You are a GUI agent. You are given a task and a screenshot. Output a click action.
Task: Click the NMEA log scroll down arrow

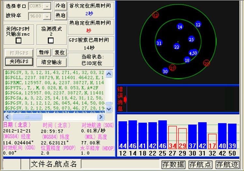click(x=109, y=109)
